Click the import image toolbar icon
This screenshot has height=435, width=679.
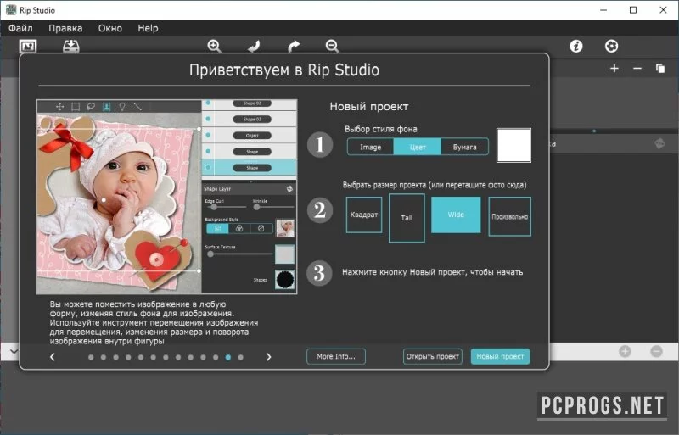[x=28, y=46]
